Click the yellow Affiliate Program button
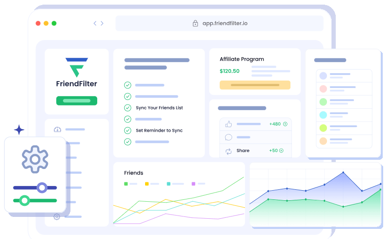391x239 pixels. pos(255,85)
